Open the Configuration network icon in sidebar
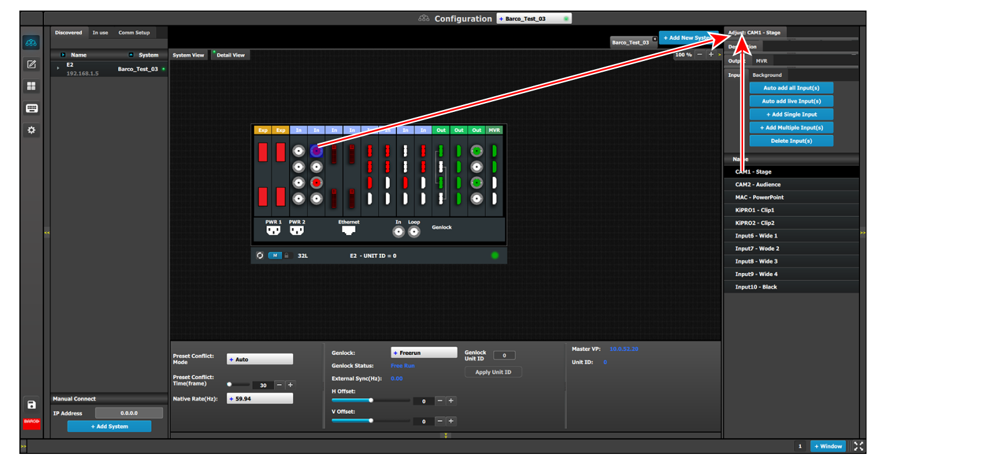Image resolution: width=991 pixels, height=464 pixels. [x=31, y=43]
